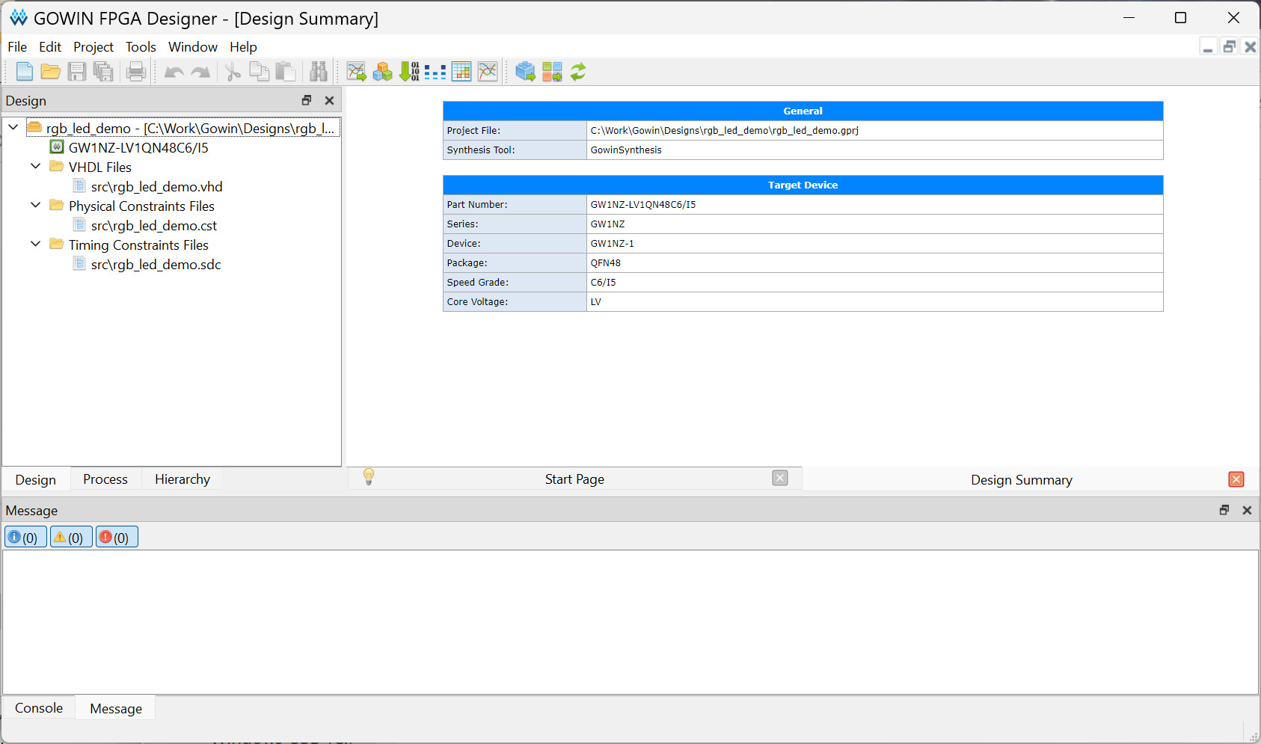Click the New file toolbar icon
The width and height of the screenshot is (1261, 744).
tap(25, 72)
